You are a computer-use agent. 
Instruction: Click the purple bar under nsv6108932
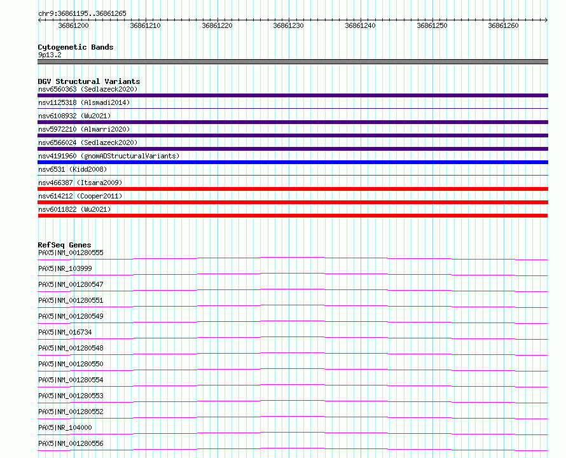(x=293, y=122)
